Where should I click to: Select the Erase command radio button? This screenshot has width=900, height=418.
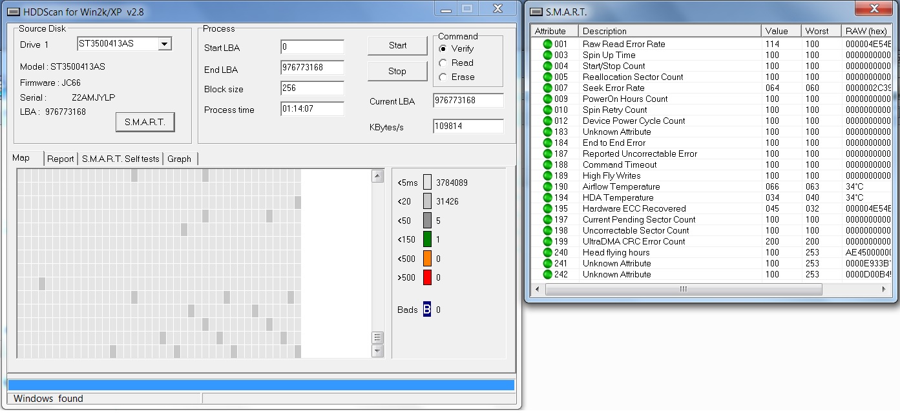point(443,77)
